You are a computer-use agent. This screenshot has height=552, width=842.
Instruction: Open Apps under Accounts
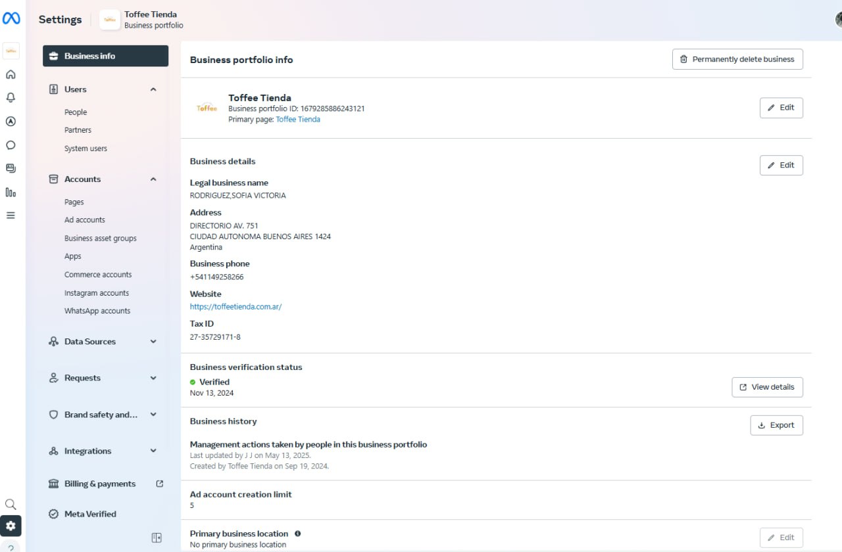coord(73,256)
